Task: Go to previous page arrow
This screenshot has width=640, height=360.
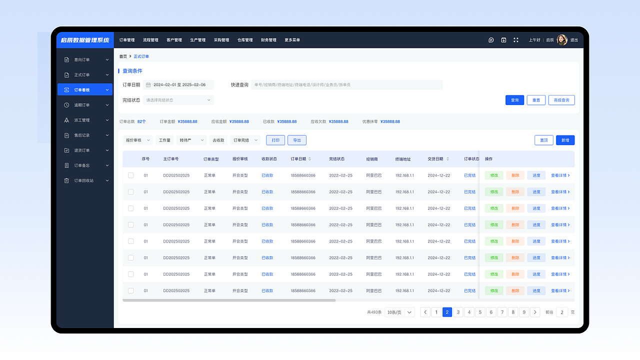Action: coord(425,312)
